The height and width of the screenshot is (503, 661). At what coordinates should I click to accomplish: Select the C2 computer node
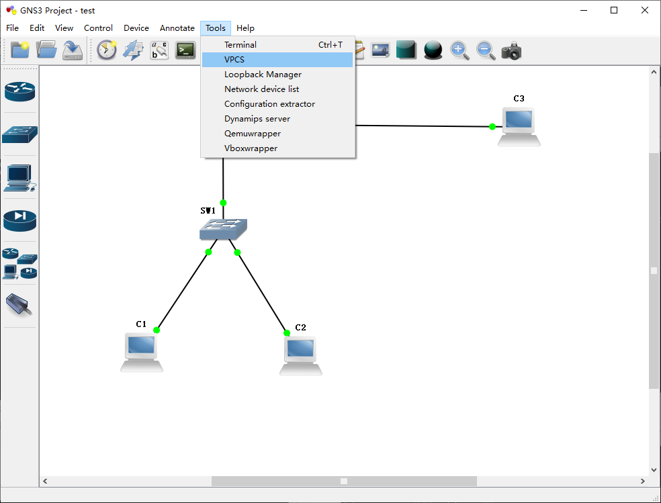(300, 355)
